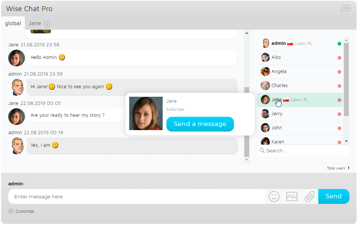358x225 pixels.
Task: Click the Polish flag next to admin
Action: pos(290,43)
